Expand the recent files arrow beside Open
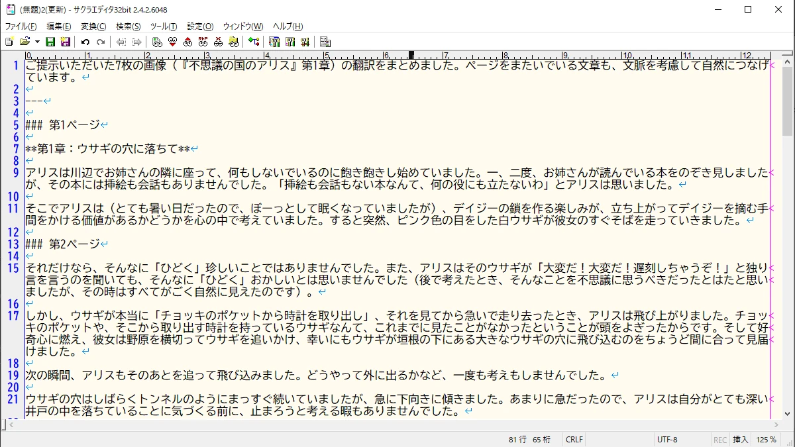Screen dimensions: 795x447 37,42
